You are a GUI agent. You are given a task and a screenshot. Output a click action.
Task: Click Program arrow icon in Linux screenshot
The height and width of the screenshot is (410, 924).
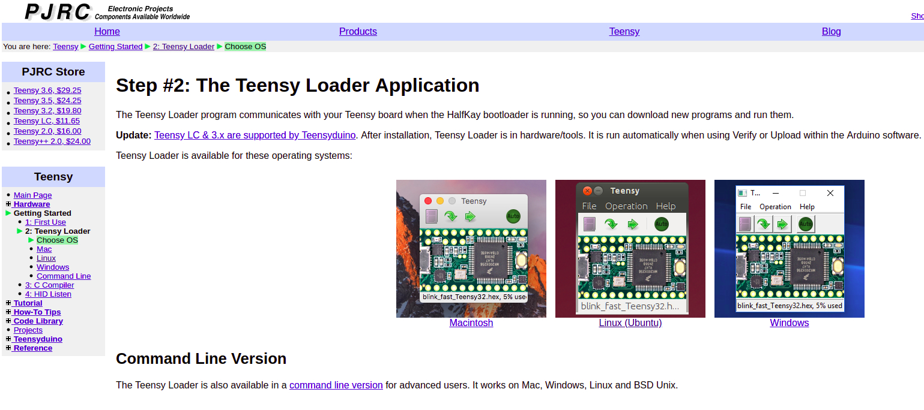[x=611, y=224]
